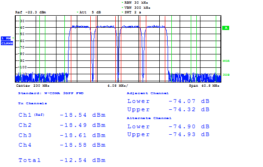Click the Ch1 (Ref) label
This screenshot has height=167, width=263.
point(31,115)
